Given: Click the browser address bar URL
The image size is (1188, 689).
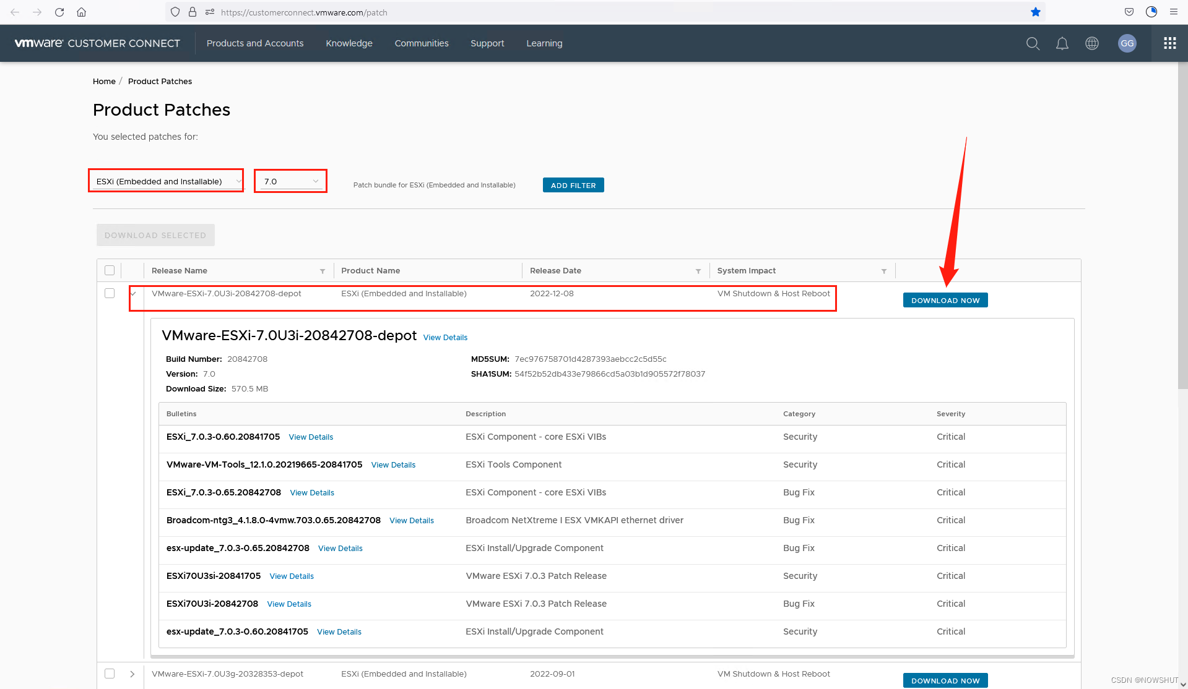Looking at the screenshot, I should (x=304, y=12).
